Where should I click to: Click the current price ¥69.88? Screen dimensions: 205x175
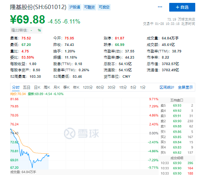point(27,20)
